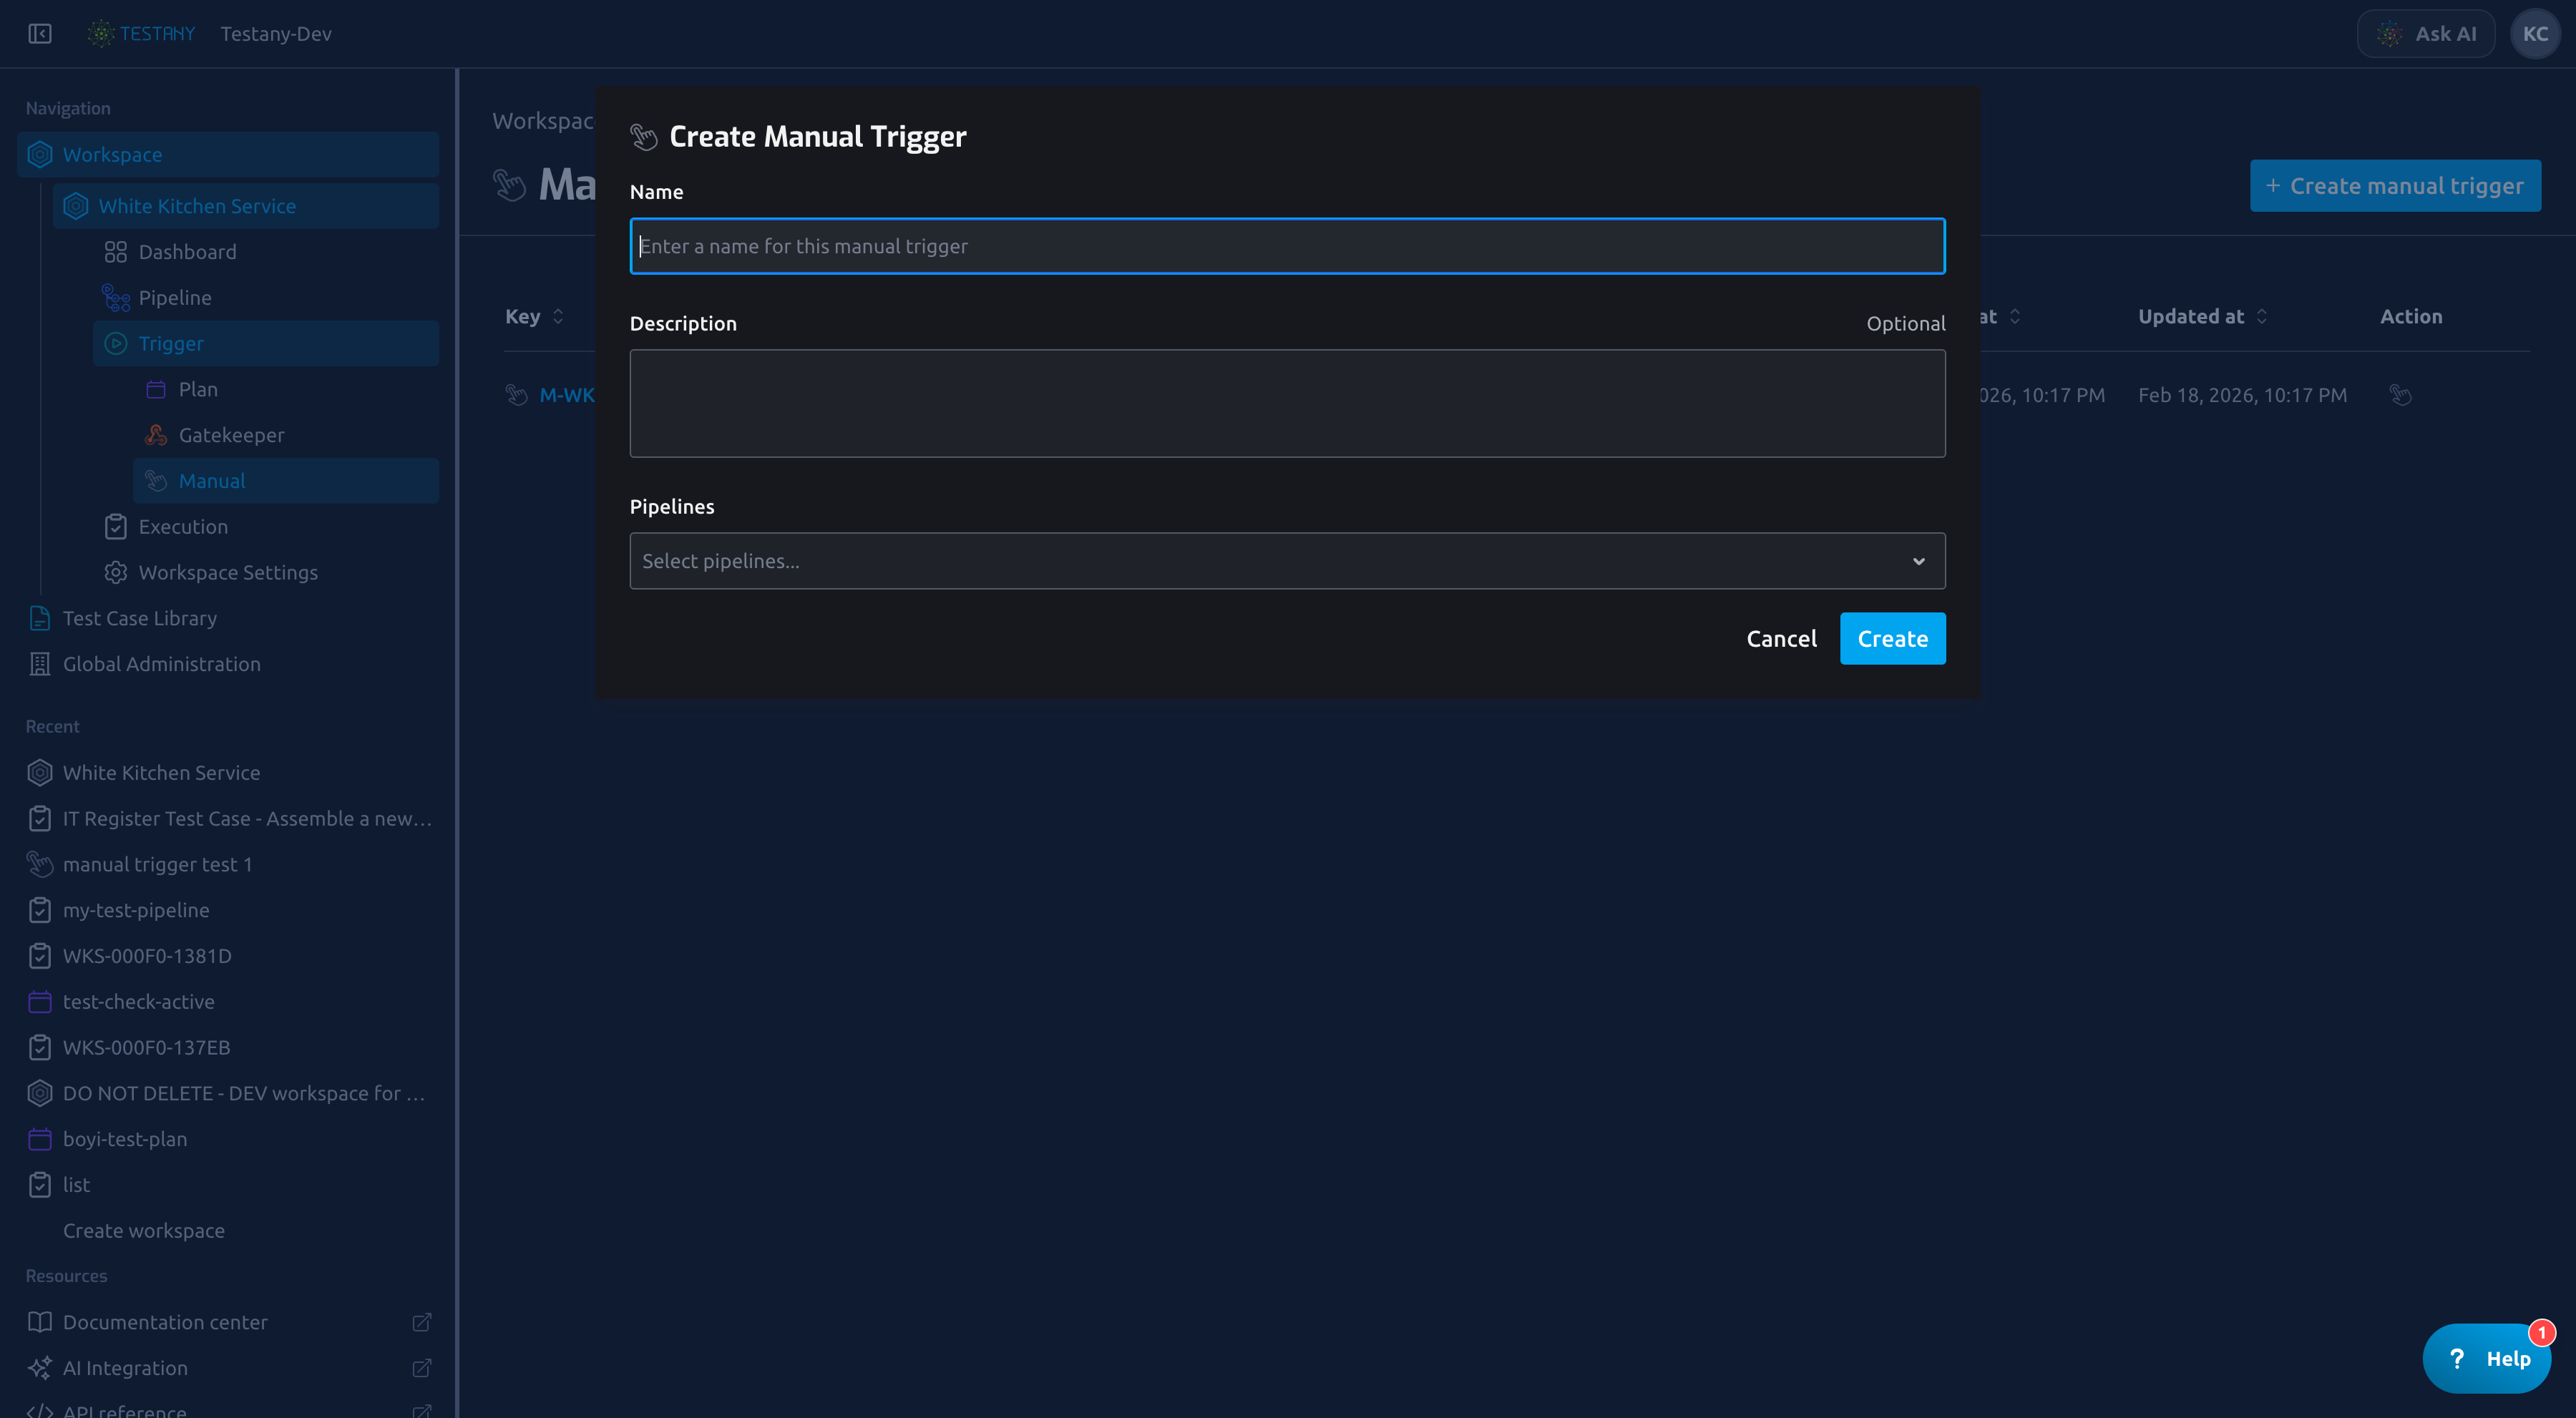Click the Pipeline icon in sidebar
Image resolution: width=2576 pixels, height=1418 pixels.
(116, 298)
